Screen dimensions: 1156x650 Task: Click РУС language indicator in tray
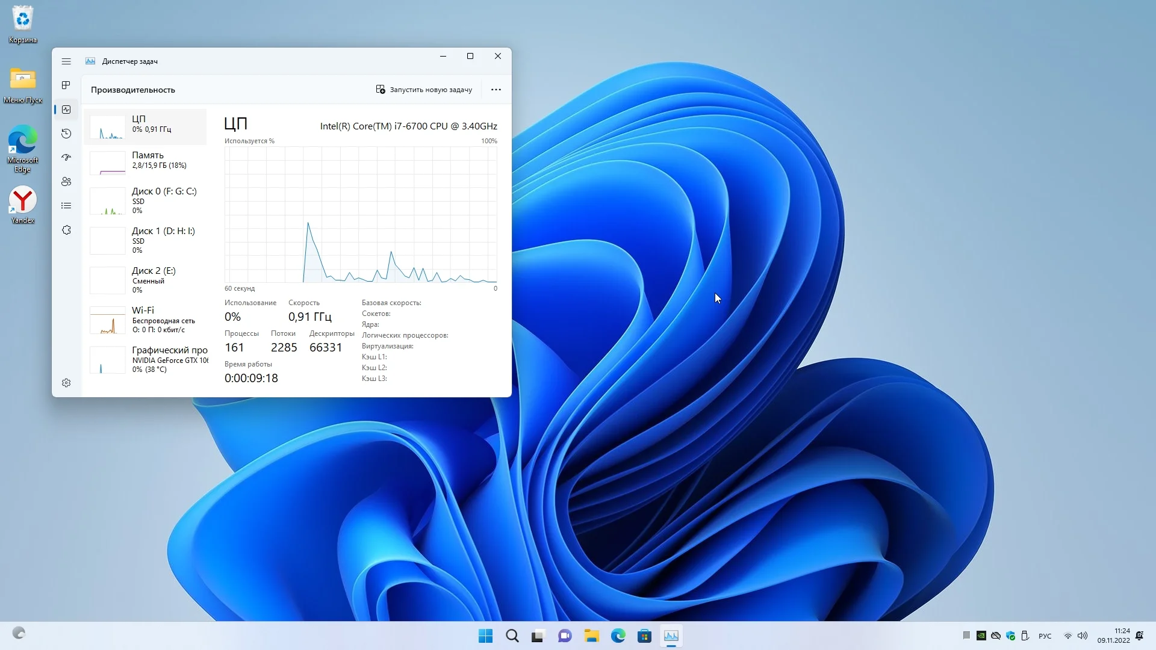click(x=1045, y=636)
